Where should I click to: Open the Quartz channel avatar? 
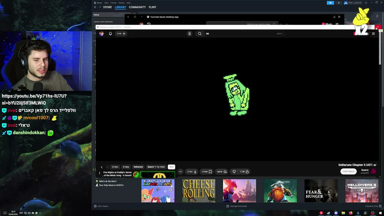(x=373, y=171)
